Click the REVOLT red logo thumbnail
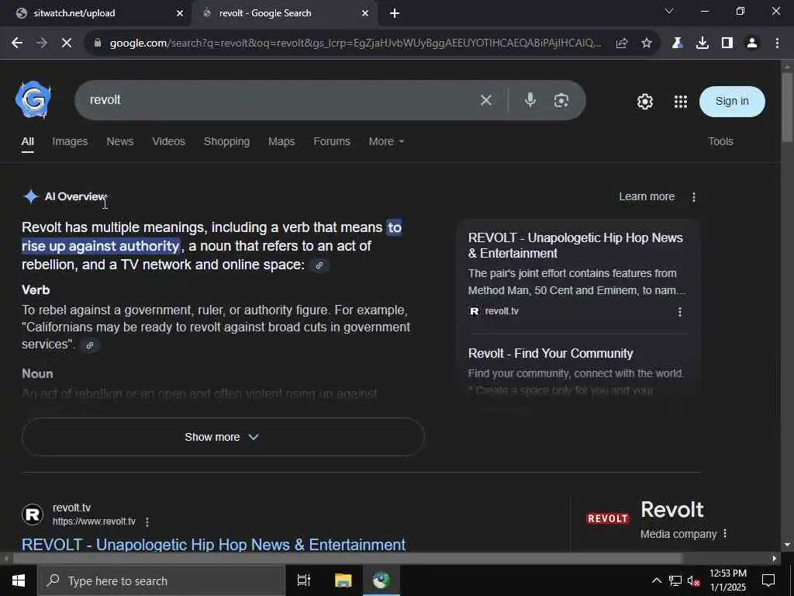The width and height of the screenshot is (794, 596). coord(608,518)
